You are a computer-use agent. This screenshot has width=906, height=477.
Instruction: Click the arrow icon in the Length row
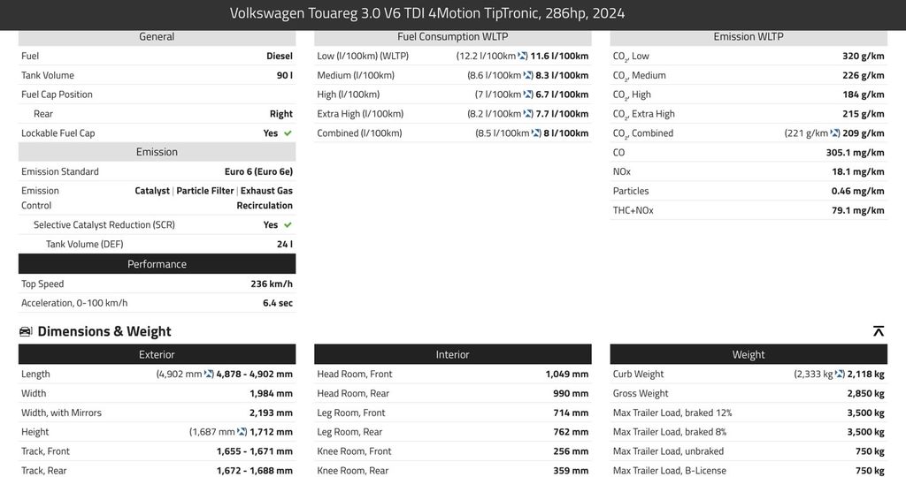[x=209, y=375]
